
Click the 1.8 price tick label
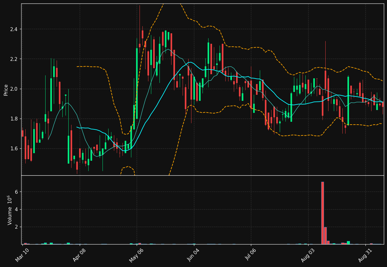[x=14, y=119]
